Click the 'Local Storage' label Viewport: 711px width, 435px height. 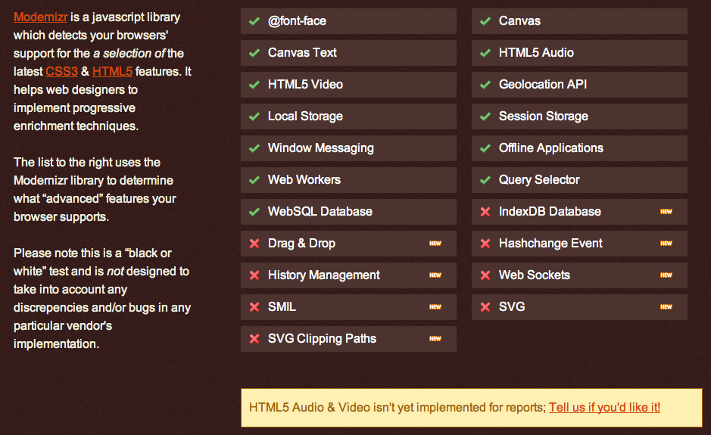305,117
